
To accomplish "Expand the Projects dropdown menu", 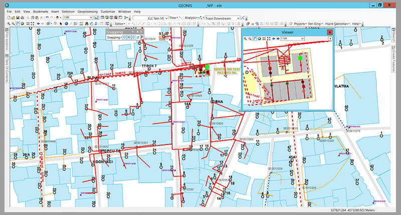I will coord(300,23).
